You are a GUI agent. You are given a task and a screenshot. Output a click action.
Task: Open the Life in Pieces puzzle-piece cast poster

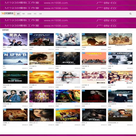point(120,77)
